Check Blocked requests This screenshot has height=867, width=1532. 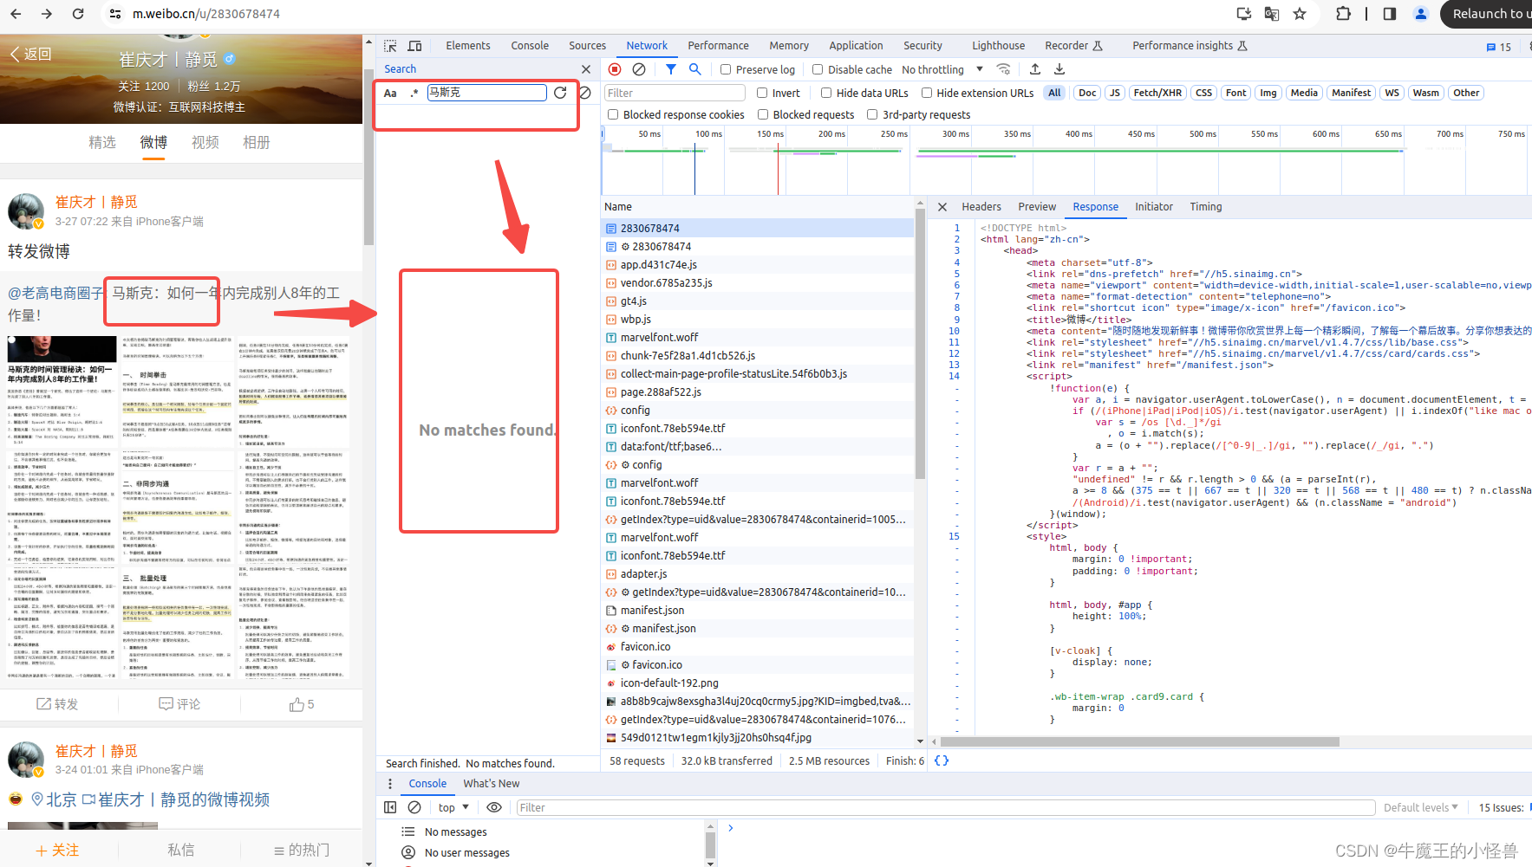click(x=763, y=114)
